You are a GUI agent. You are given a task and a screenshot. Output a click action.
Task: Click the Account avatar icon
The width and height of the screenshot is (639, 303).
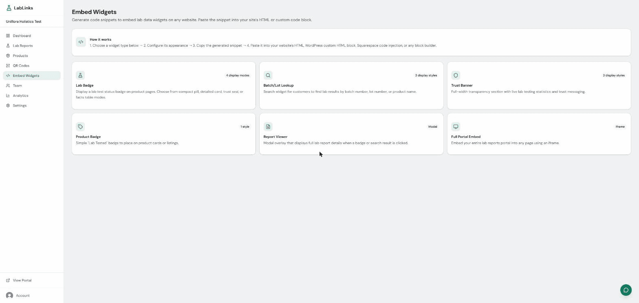pyautogui.click(x=9, y=296)
